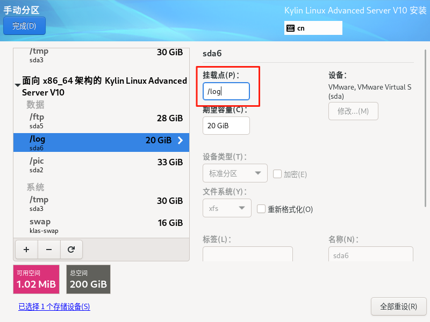Open the 已选择 1 个存储设备(S) link

[x=54, y=306]
